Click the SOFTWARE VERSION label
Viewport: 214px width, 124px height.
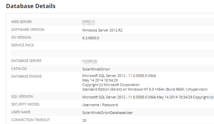click(28, 30)
